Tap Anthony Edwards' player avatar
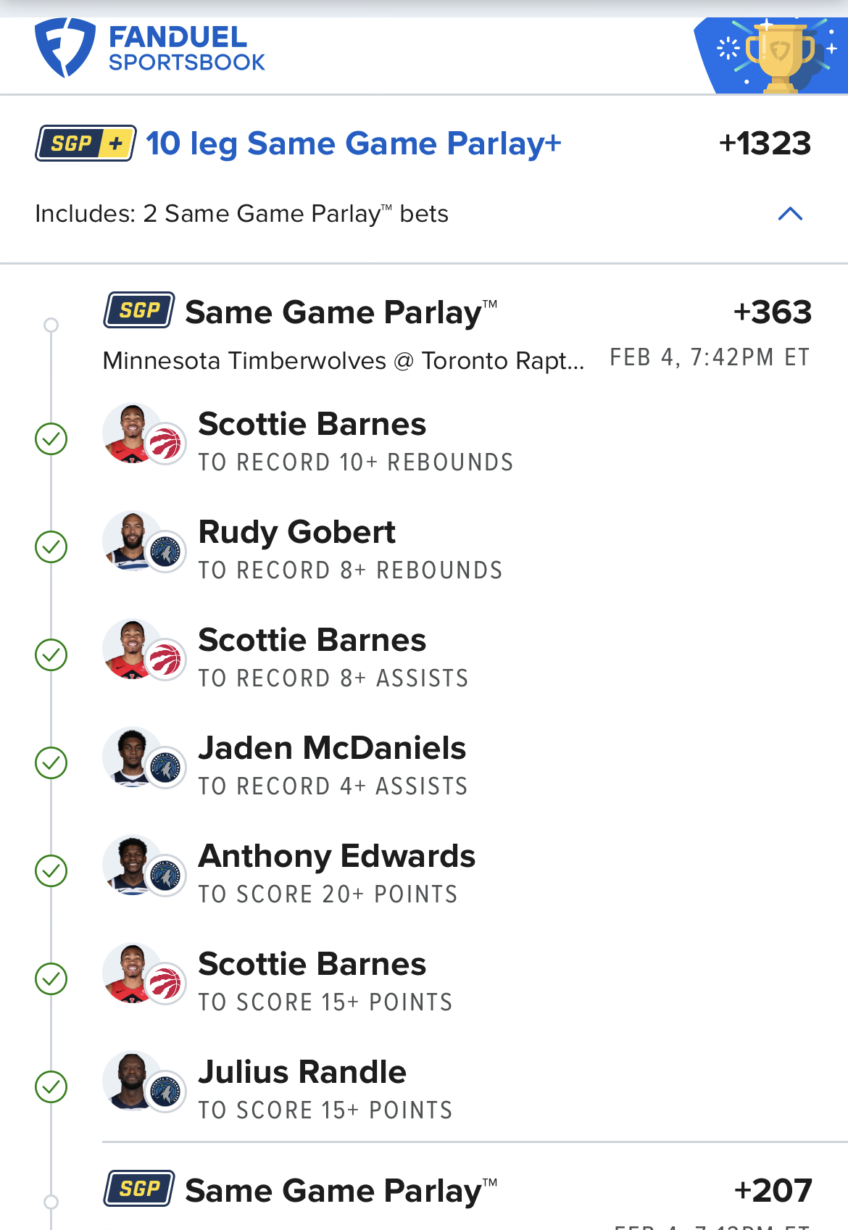 pyautogui.click(x=133, y=865)
